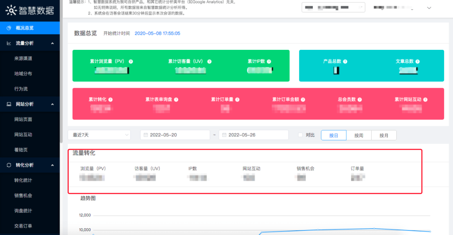Image resolution: width=453 pixels, height=235 pixels.
Task: Enable the 对比 comparison checkbox
Action: point(300,135)
